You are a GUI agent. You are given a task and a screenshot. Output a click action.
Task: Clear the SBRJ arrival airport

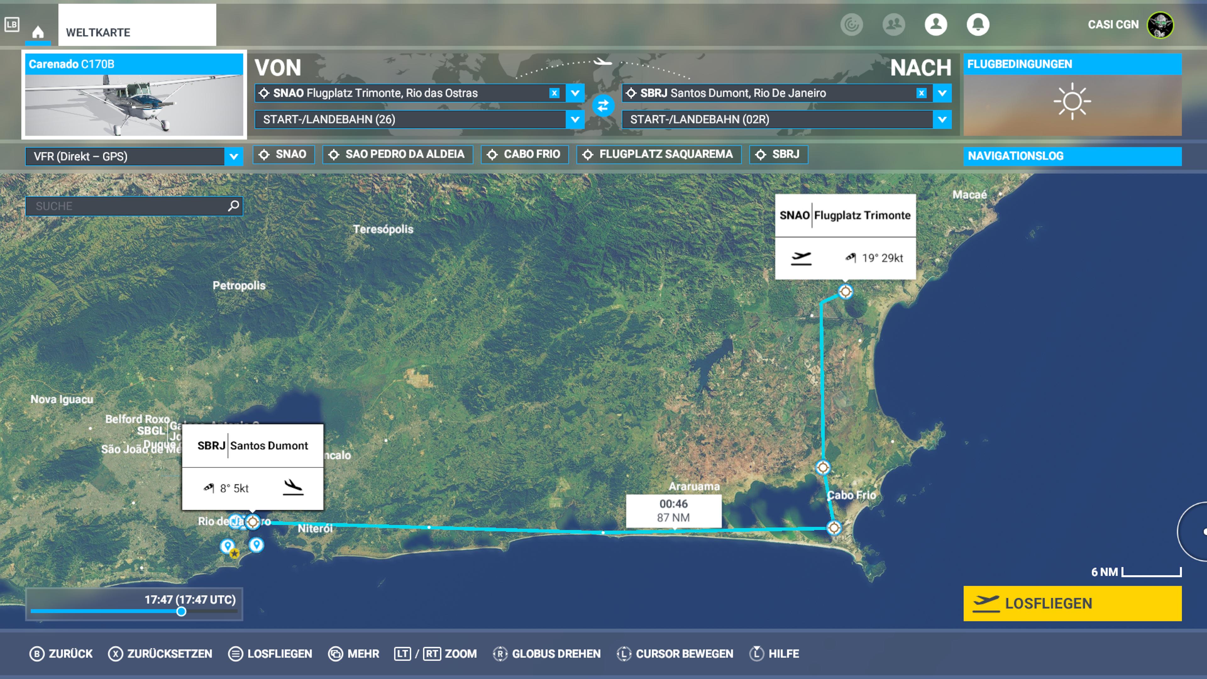tap(921, 93)
